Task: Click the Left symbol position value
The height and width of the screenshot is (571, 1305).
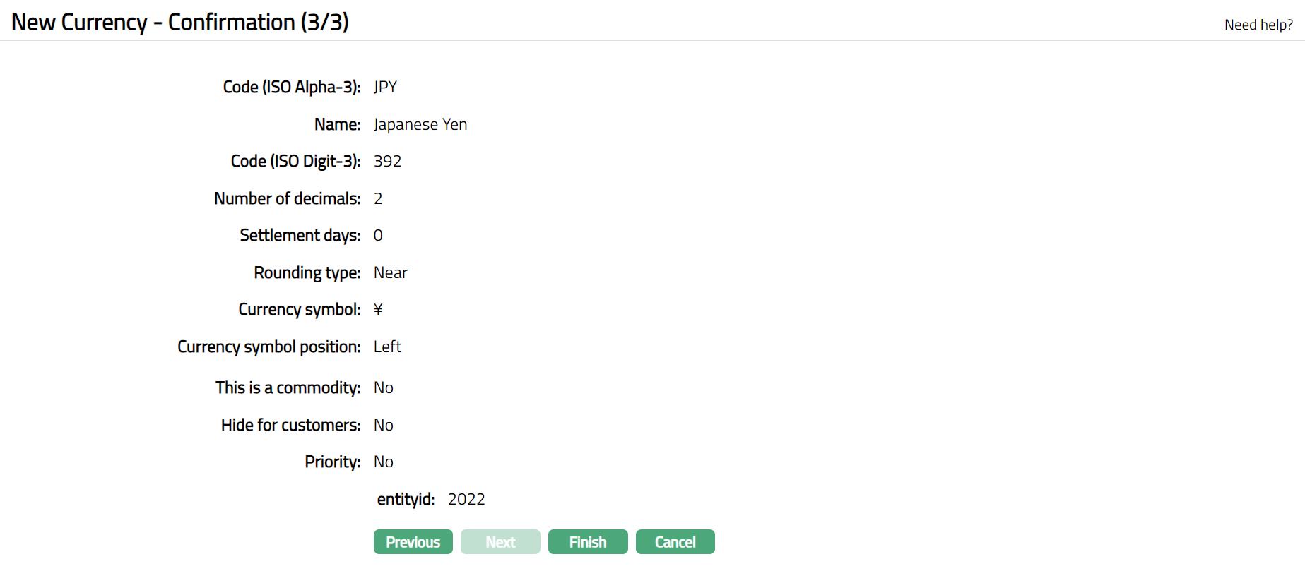Action: (387, 347)
